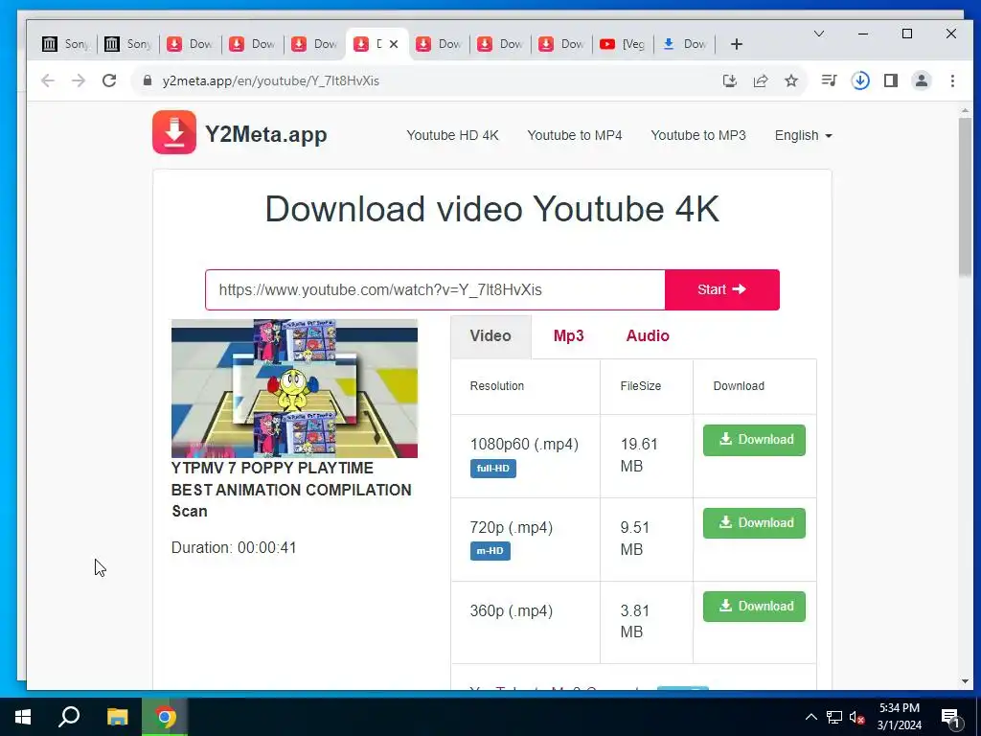Download the 360p mp4 version
This screenshot has height=736, width=981.
tap(754, 607)
